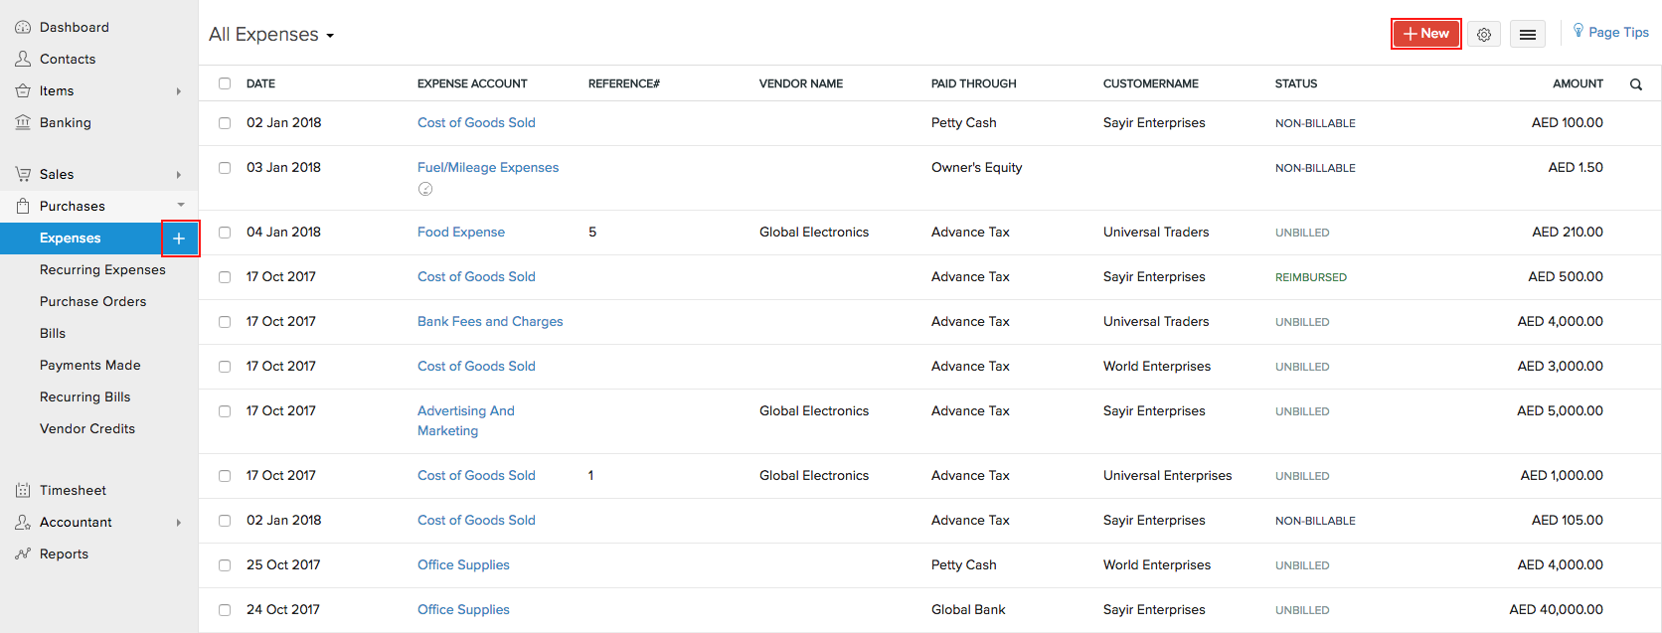Collapse the Purchases section arrow

(x=181, y=206)
